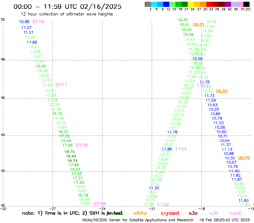254x223 pixels.
Task: Click the lavender time label '1154'
Action: click(181, 149)
